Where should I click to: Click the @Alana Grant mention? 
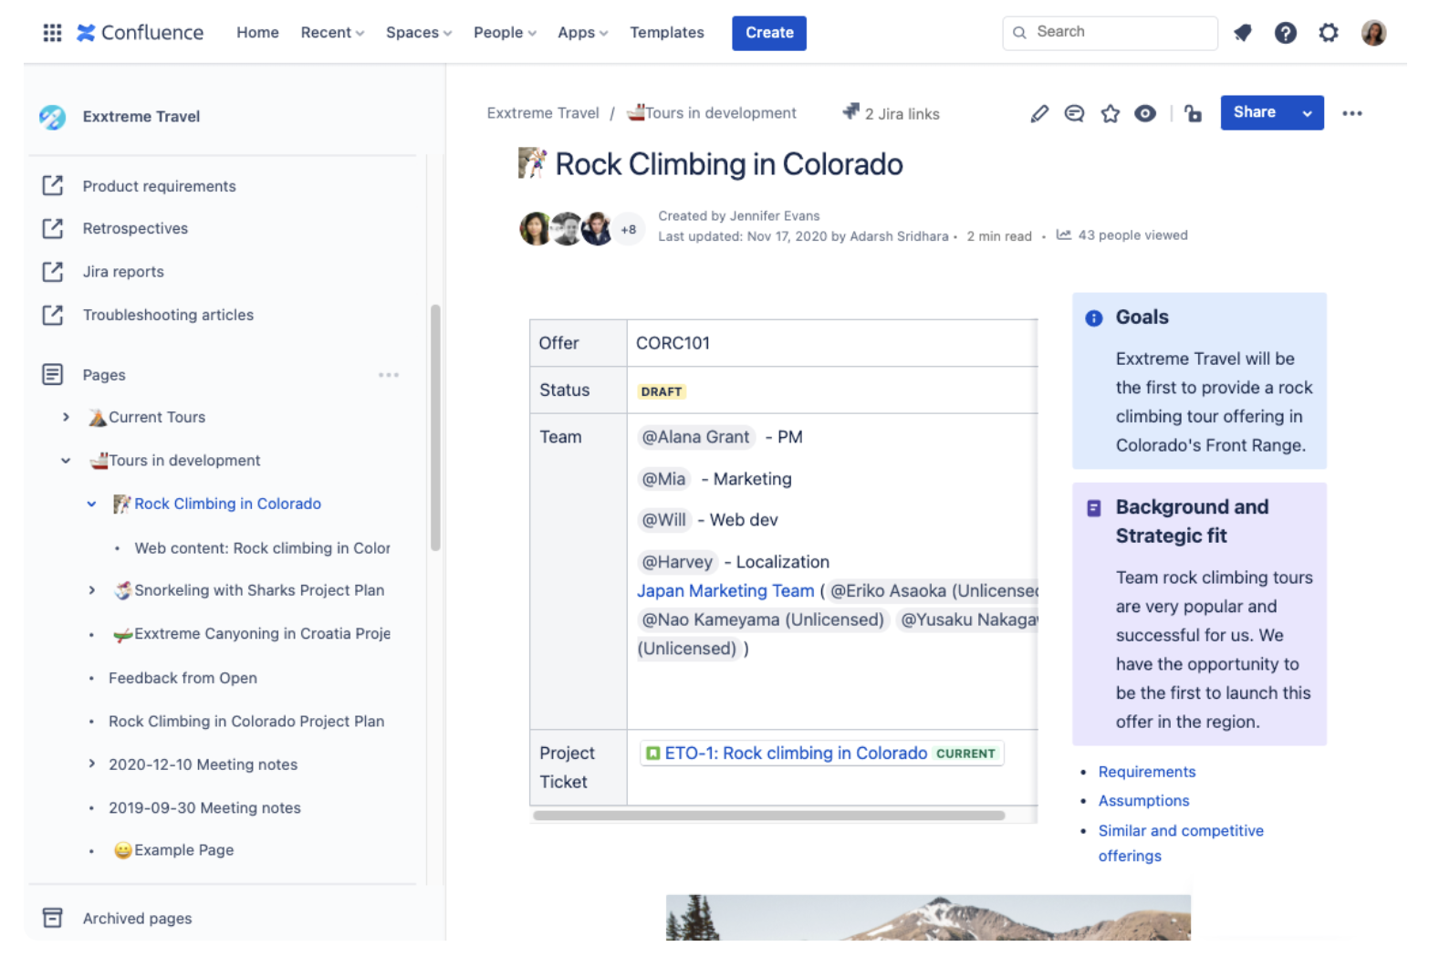(x=695, y=437)
